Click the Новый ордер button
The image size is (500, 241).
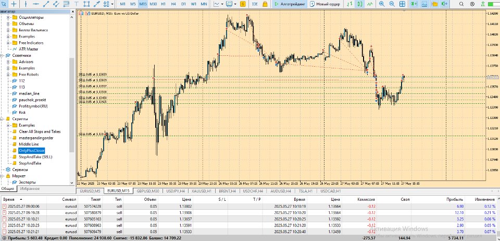point(325,4)
